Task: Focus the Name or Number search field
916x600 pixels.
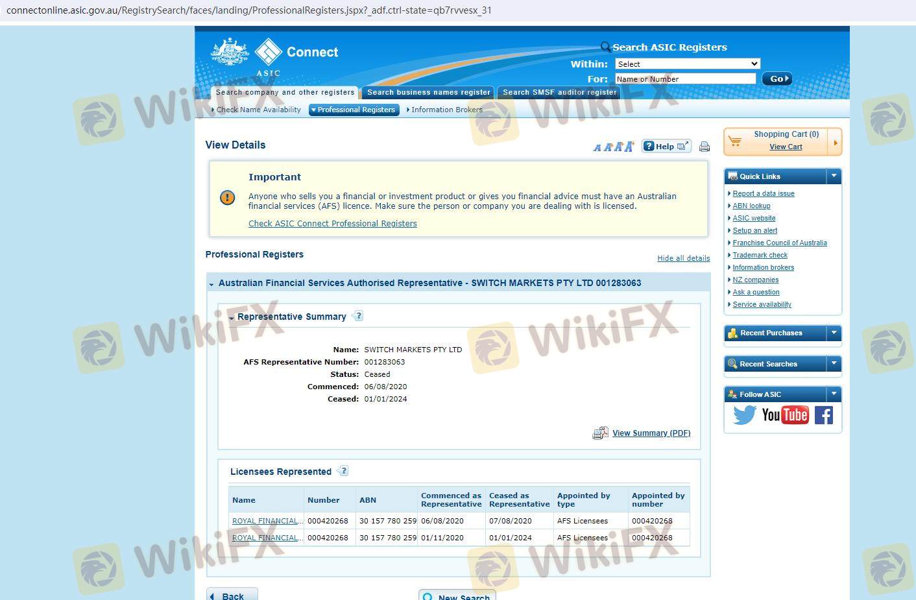Action: point(685,78)
